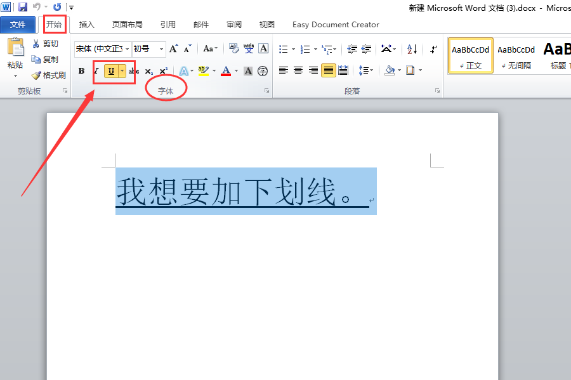571x380 pixels.
Task: Toggle underline on selected text
Action: [x=110, y=70]
